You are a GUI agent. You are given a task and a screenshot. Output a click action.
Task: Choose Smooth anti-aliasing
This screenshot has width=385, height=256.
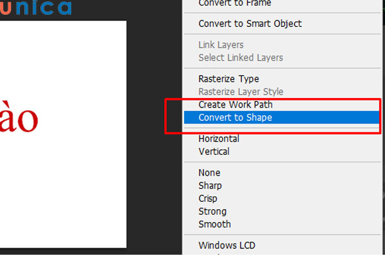pyautogui.click(x=214, y=224)
